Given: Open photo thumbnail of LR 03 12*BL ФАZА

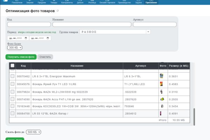Looking at the screenshot, I should 161,113.
